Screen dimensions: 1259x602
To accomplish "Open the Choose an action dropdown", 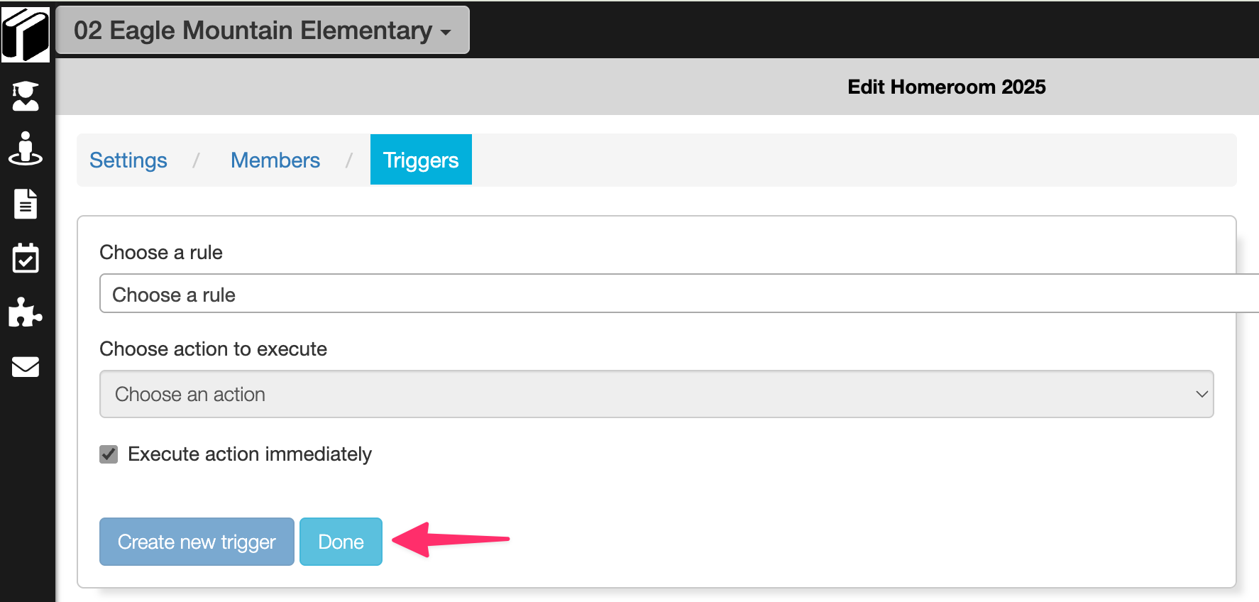I will pyautogui.click(x=656, y=394).
